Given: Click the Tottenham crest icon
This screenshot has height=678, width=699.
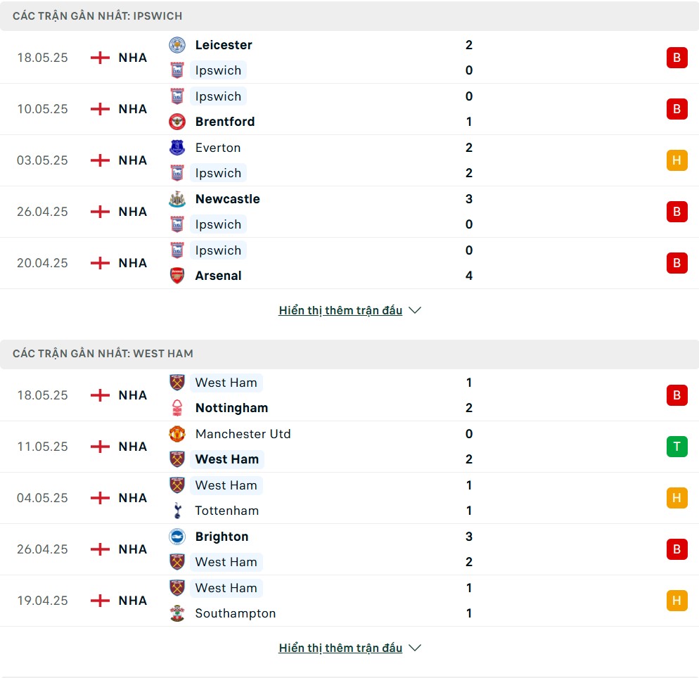Looking at the screenshot, I should point(177,511).
